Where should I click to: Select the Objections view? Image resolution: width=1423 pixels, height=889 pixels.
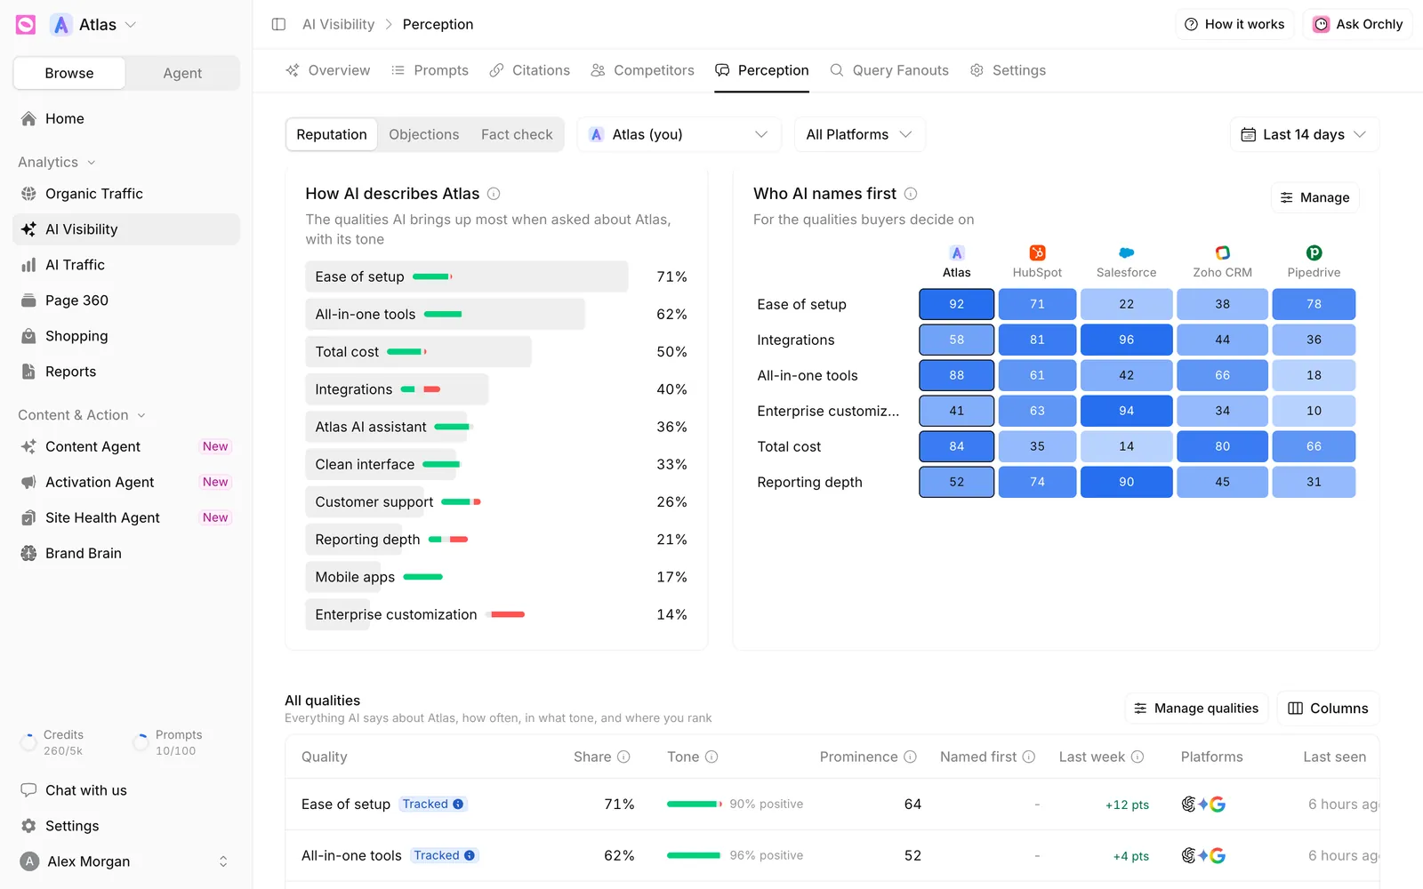click(424, 134)
